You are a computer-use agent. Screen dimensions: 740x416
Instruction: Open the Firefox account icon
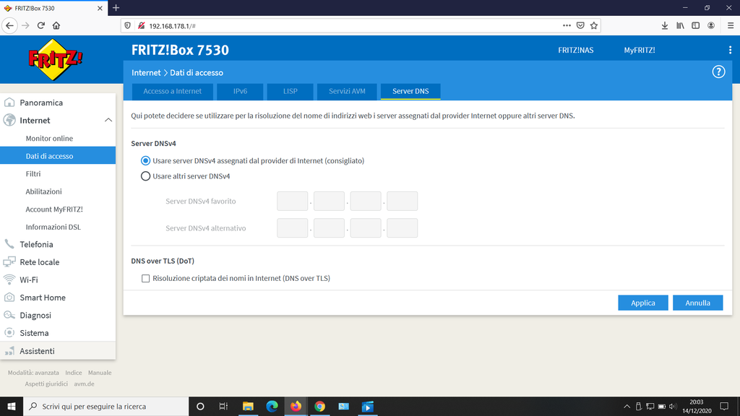click(711, 25)
